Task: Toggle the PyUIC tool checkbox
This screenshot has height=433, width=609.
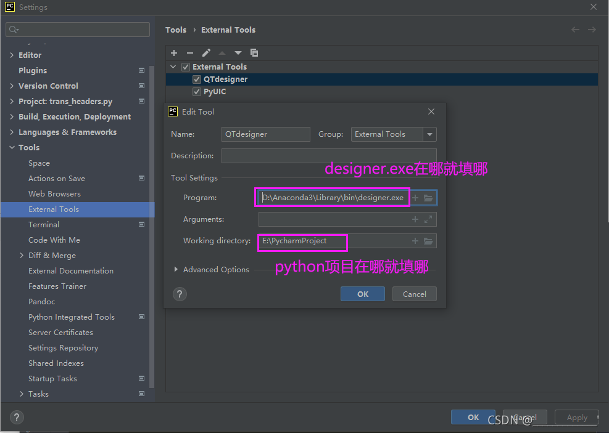Action: coord(197,92)
